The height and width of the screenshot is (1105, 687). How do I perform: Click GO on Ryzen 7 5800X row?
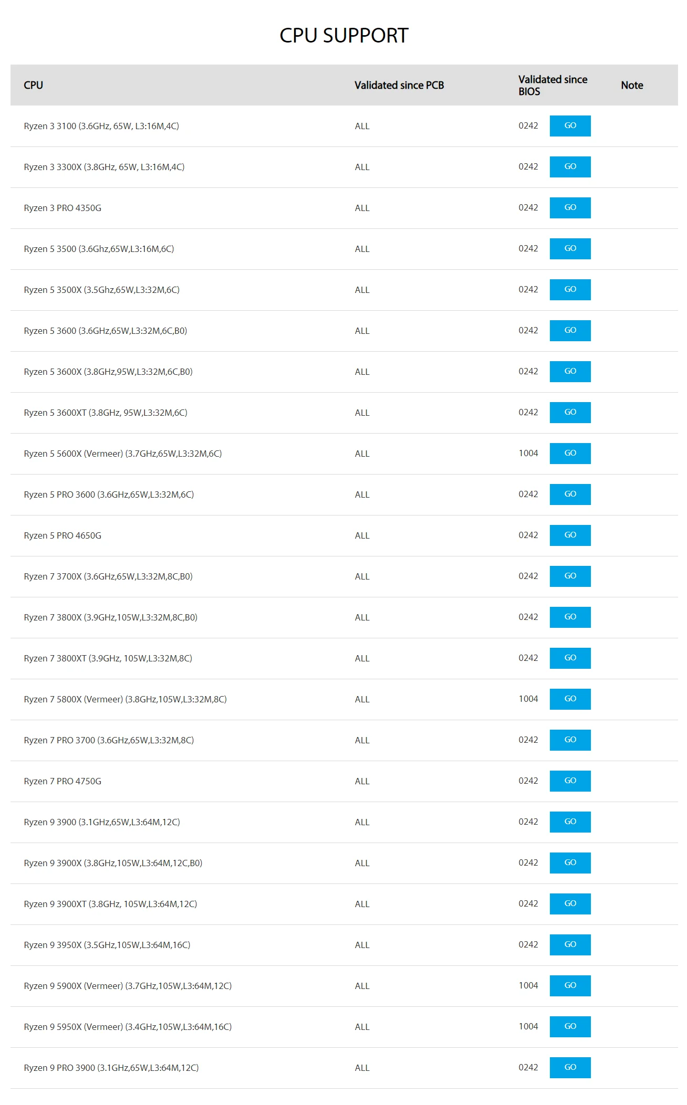[x=570, y=699]
